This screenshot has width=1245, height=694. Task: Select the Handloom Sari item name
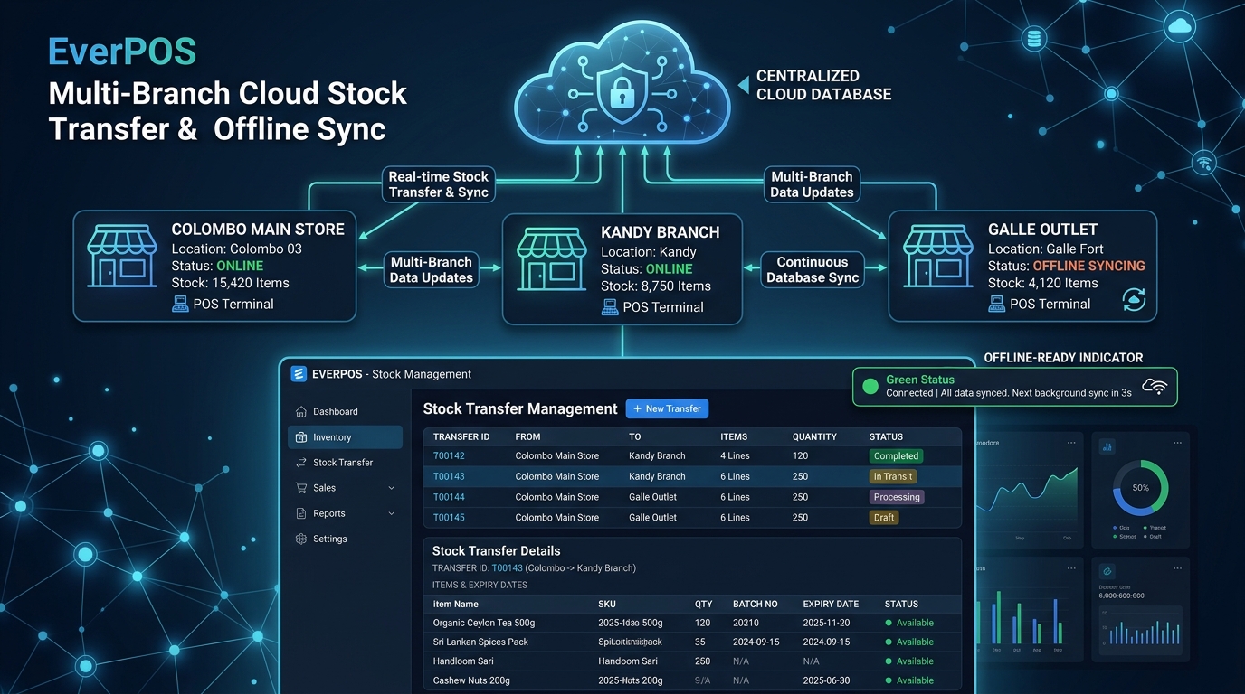(463, 661)
